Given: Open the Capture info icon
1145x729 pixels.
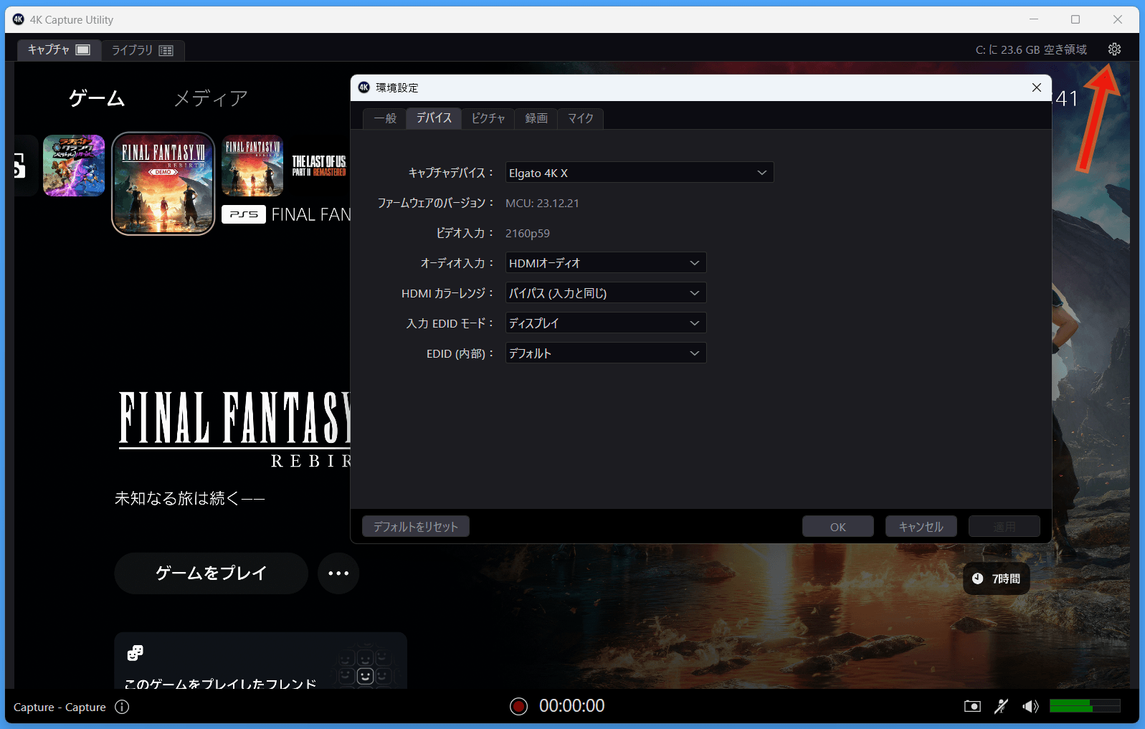Looking at the screenshot, I should click(x=122, y=707).
